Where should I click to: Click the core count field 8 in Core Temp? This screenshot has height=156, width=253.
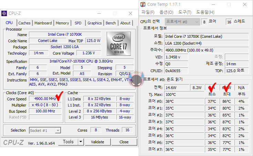[204, 22]
